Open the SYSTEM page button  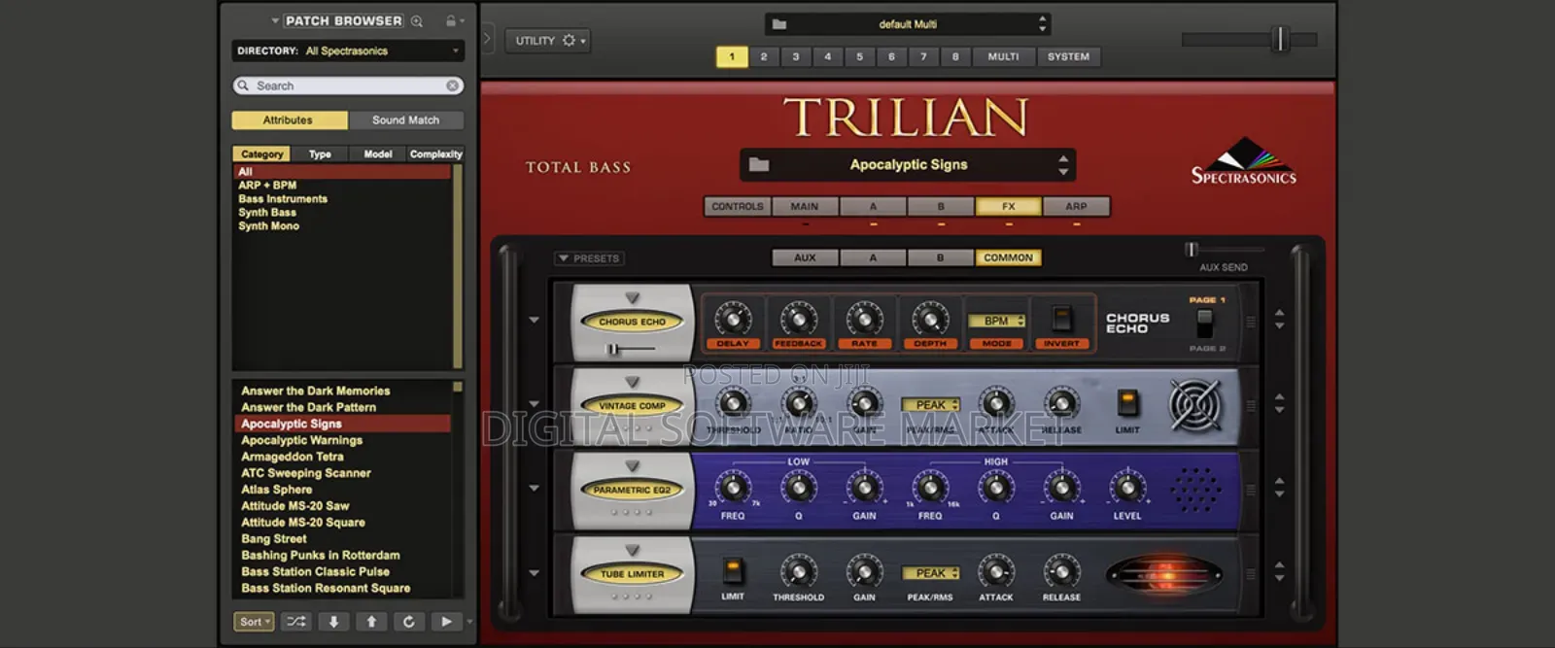coord(1068,56)
